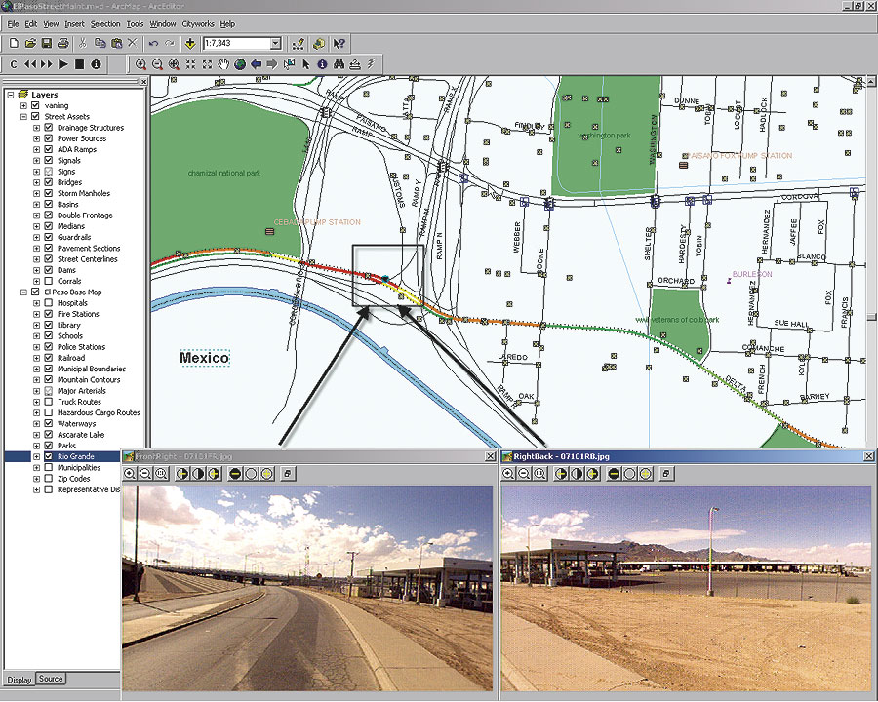This screenshot has width=878, height=702.
Task: Select the Pan hand tool
Action: tap(223, 64)
